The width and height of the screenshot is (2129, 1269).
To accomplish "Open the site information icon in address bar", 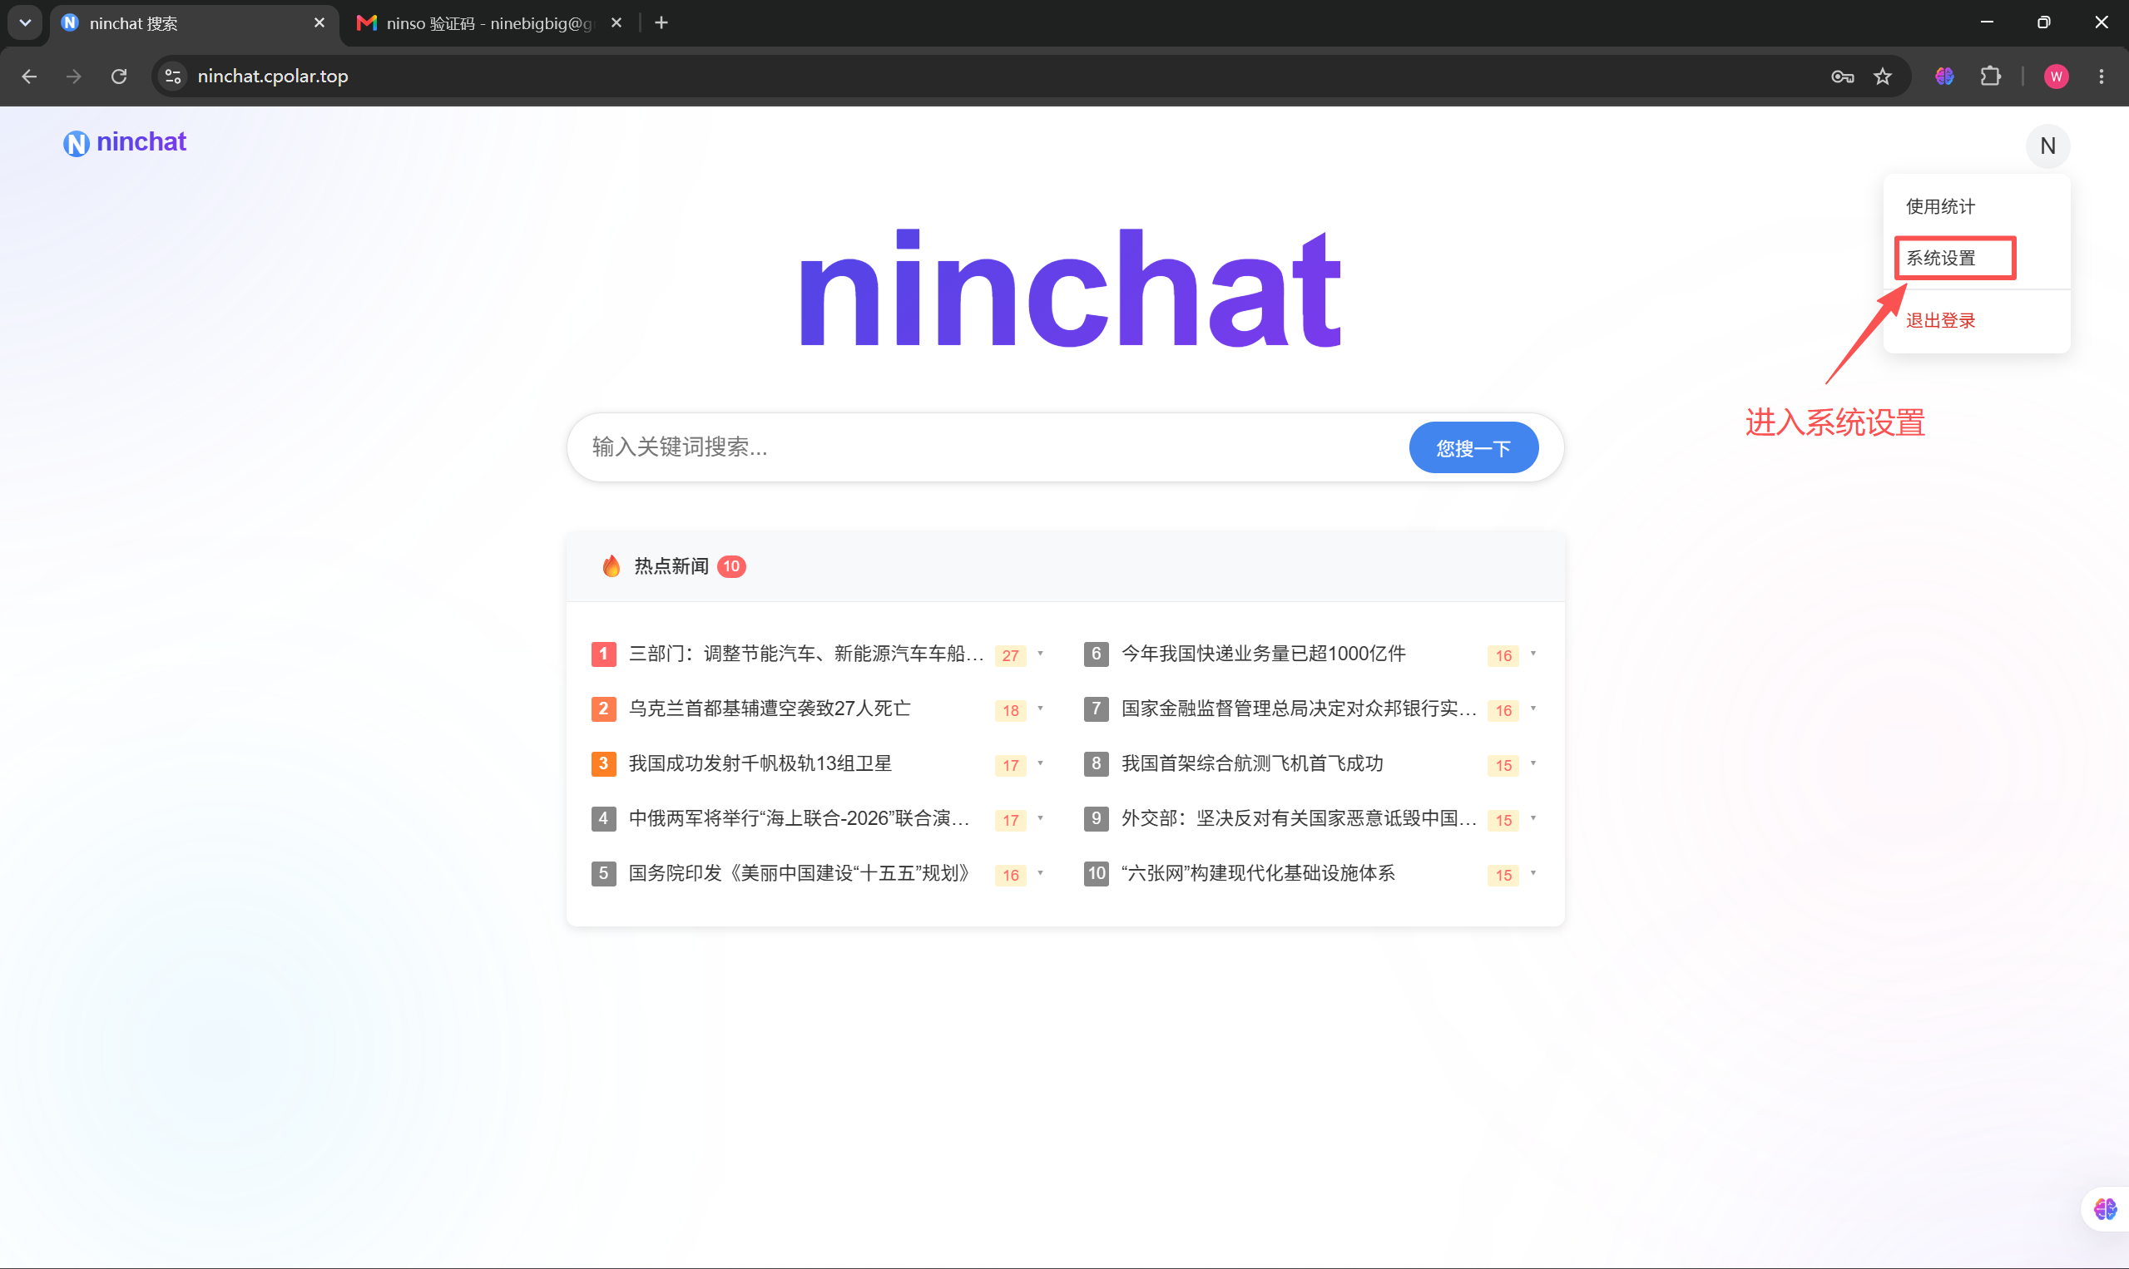I will 173,77.
